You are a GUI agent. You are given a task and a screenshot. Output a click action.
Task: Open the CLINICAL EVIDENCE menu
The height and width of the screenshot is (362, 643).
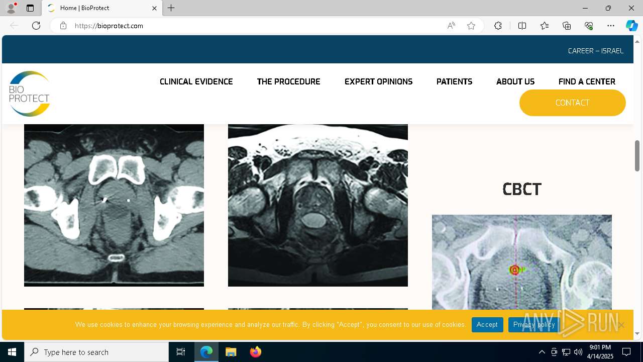point(196,81)
